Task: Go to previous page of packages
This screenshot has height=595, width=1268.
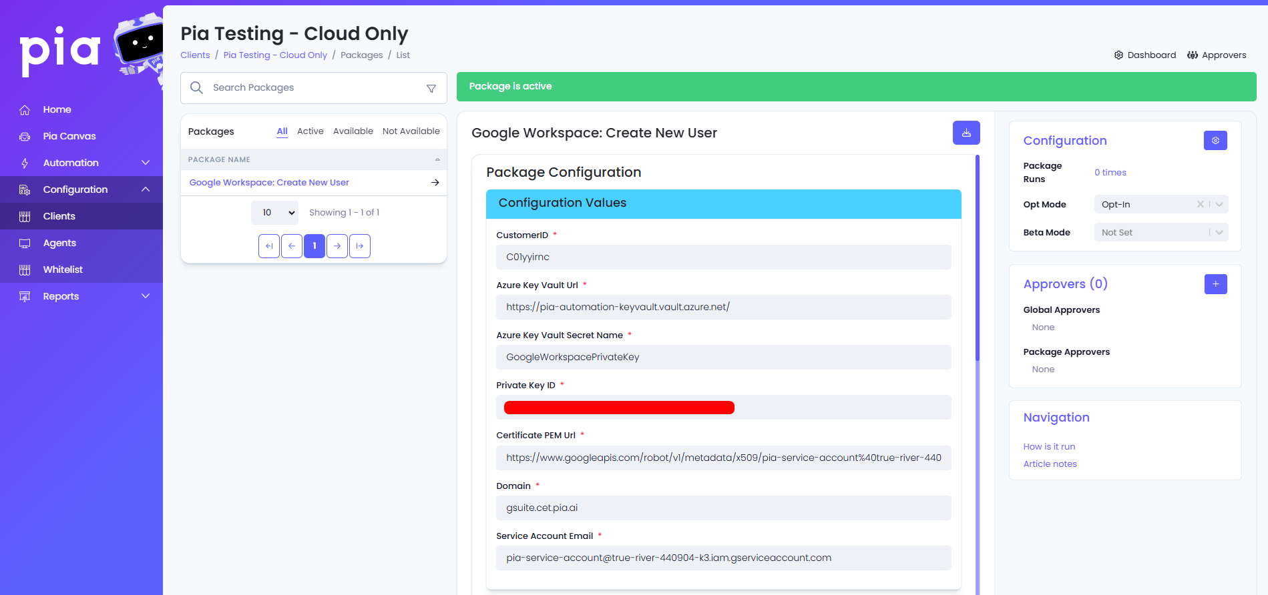Action: (292, 246)
